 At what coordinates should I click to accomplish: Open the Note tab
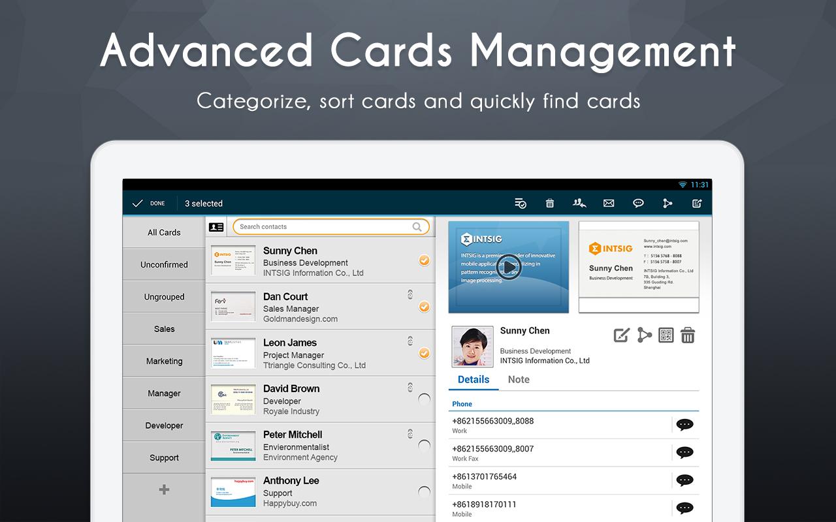pos(519,380)
